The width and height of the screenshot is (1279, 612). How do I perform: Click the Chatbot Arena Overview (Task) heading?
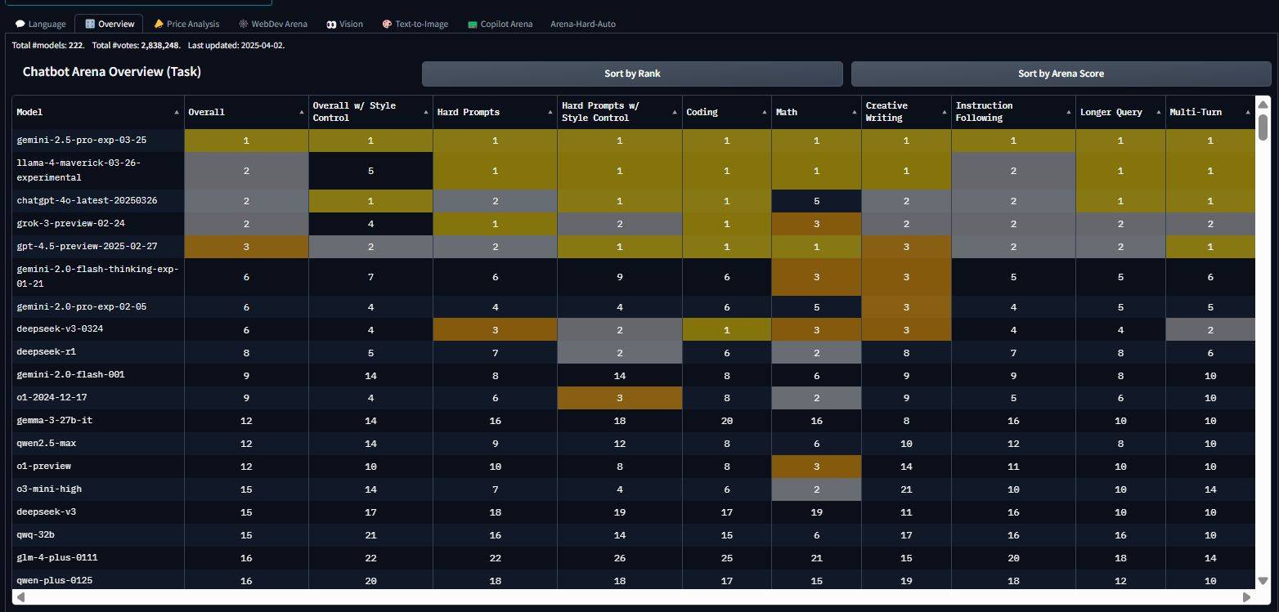point(112,72)
